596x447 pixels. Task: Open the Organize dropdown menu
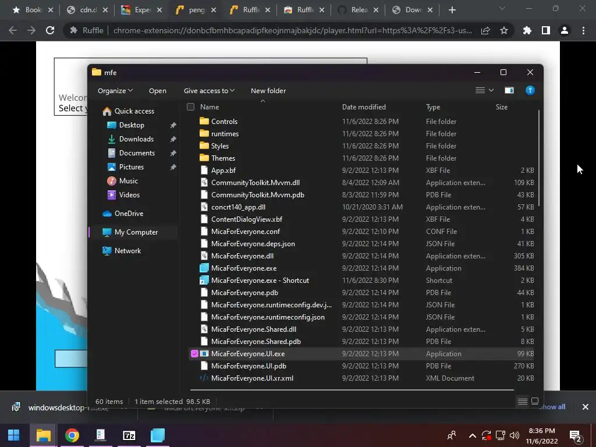(x=115, y=90)
